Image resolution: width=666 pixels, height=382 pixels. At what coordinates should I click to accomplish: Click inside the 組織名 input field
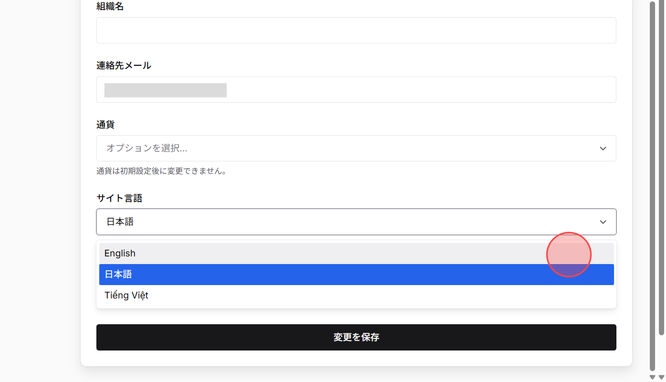(x=356, y=30)
